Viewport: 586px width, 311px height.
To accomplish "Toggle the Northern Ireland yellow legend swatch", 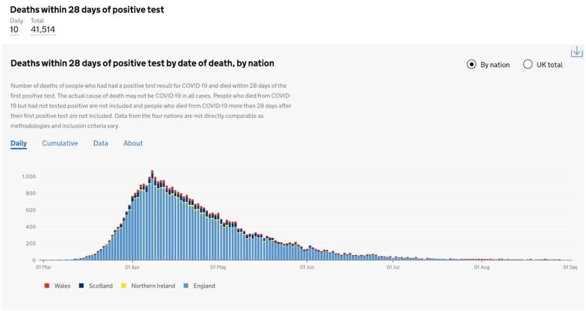I will point(123,285).
